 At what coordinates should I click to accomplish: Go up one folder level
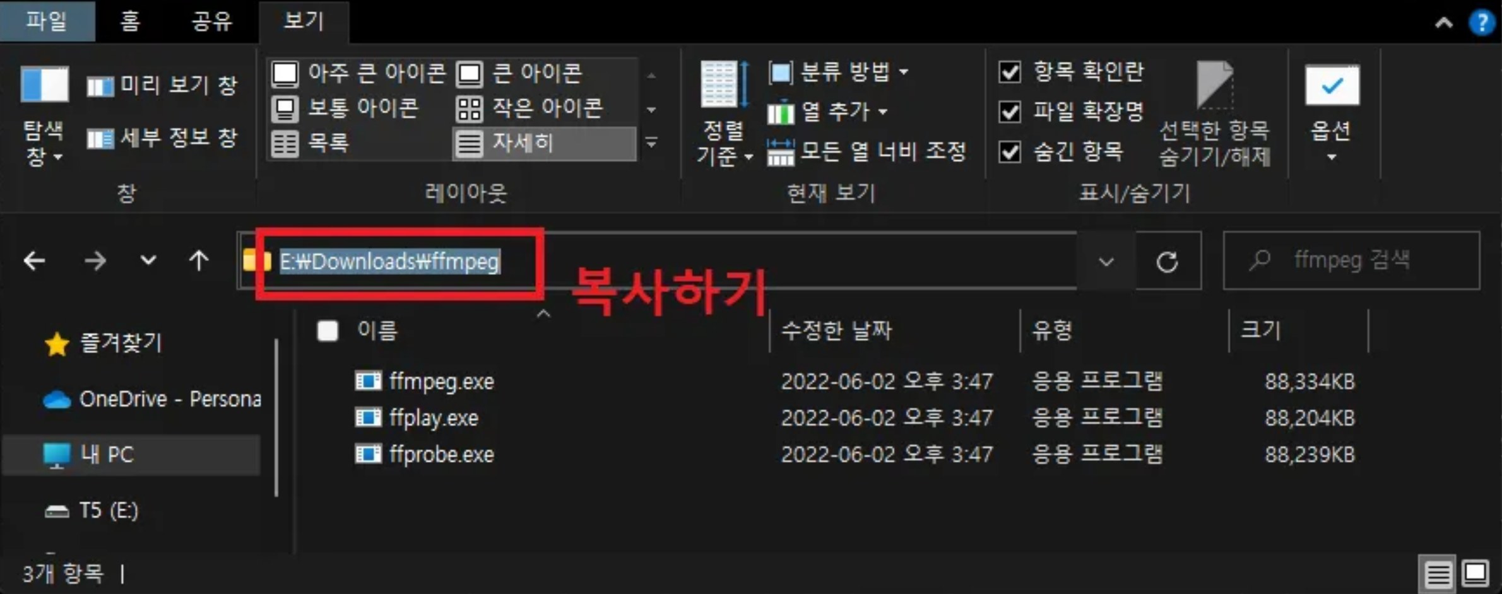coord(199,260)
